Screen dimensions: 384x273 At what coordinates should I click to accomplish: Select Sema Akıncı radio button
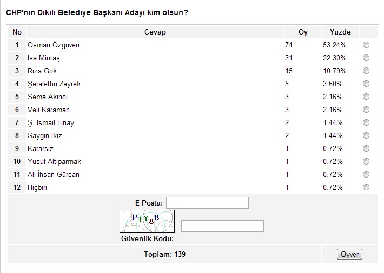(x=366, y=97)
